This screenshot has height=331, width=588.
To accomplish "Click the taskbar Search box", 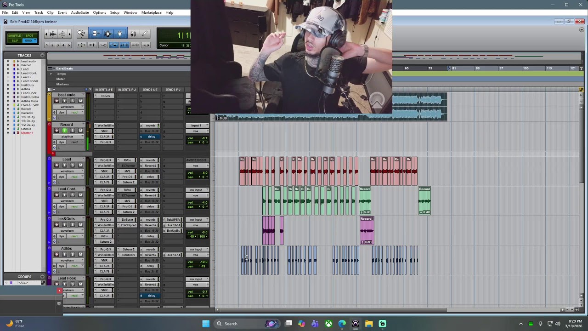I will [x=247, y=324].
